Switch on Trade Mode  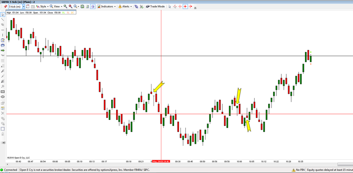155,7
